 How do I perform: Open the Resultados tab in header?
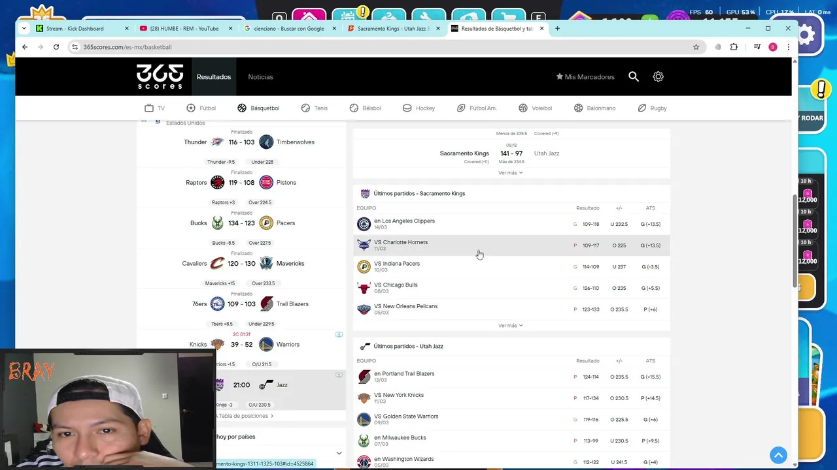214,77
